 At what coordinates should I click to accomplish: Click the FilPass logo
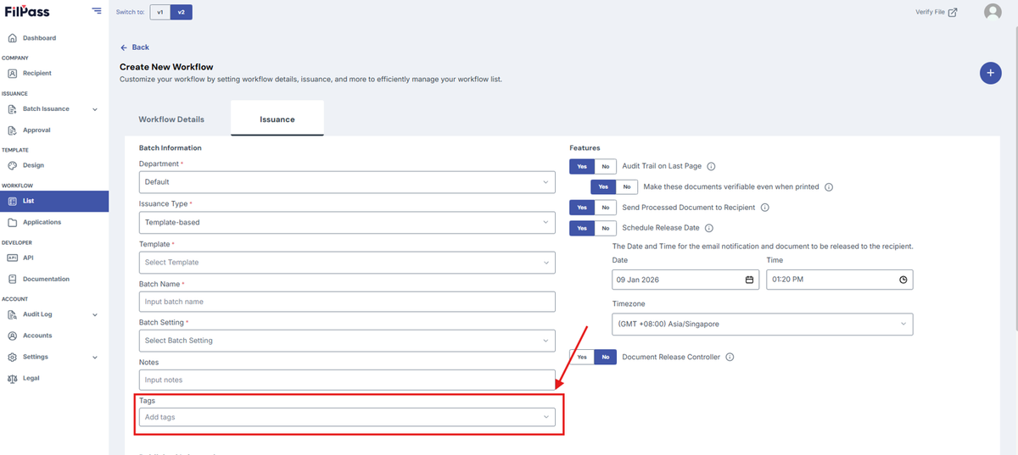tap(25, 12)
